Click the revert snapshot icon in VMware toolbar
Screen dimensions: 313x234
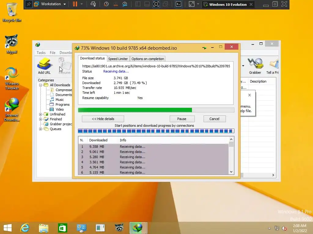[116, 4]
